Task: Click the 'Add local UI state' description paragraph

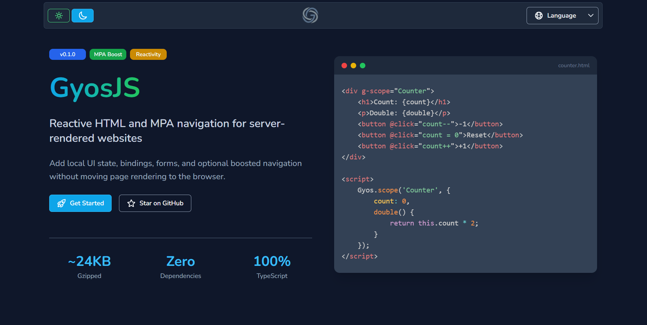Action: [176, 170]
